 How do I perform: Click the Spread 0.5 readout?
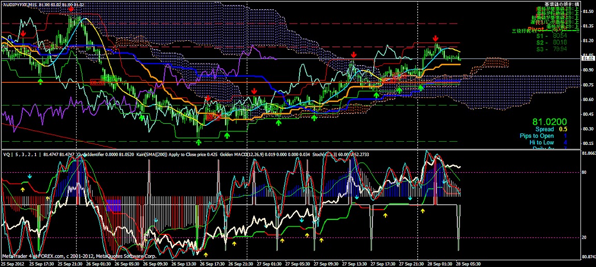click(x=551, y=129)
